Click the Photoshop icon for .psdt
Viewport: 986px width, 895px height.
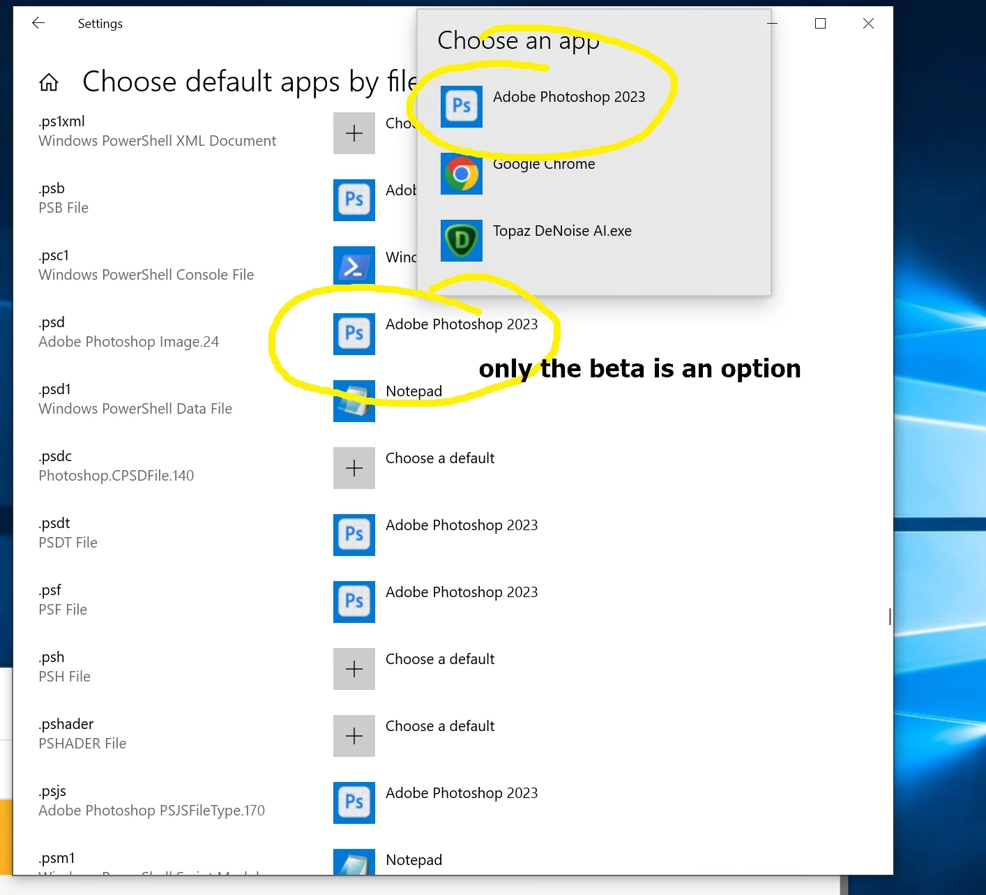354,535
